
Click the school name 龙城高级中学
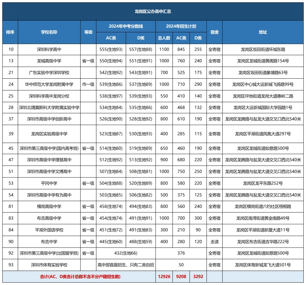(x=49, y=61)
